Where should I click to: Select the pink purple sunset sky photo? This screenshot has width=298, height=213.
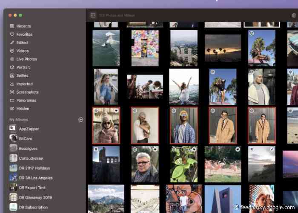(290, 164)
